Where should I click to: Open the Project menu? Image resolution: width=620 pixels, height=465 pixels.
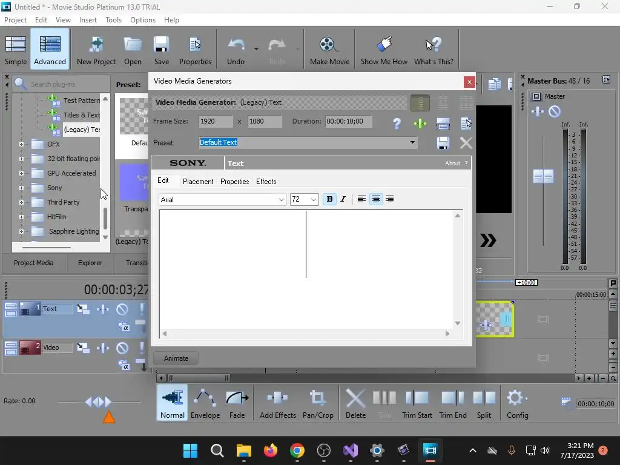(15, 20)
